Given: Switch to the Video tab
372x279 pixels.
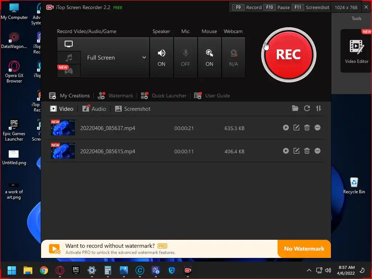Looking at the screenshot, I should tap(62, 109).
